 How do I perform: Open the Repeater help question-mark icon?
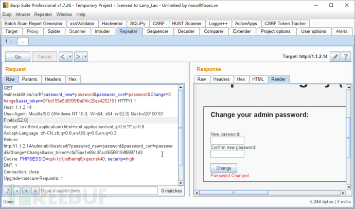346,56
